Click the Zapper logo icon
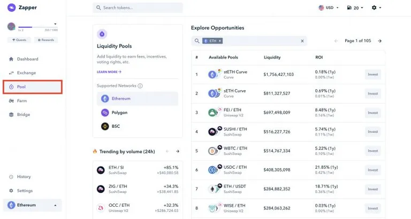This screenshot has width=411, height=219. pos(11,7)
